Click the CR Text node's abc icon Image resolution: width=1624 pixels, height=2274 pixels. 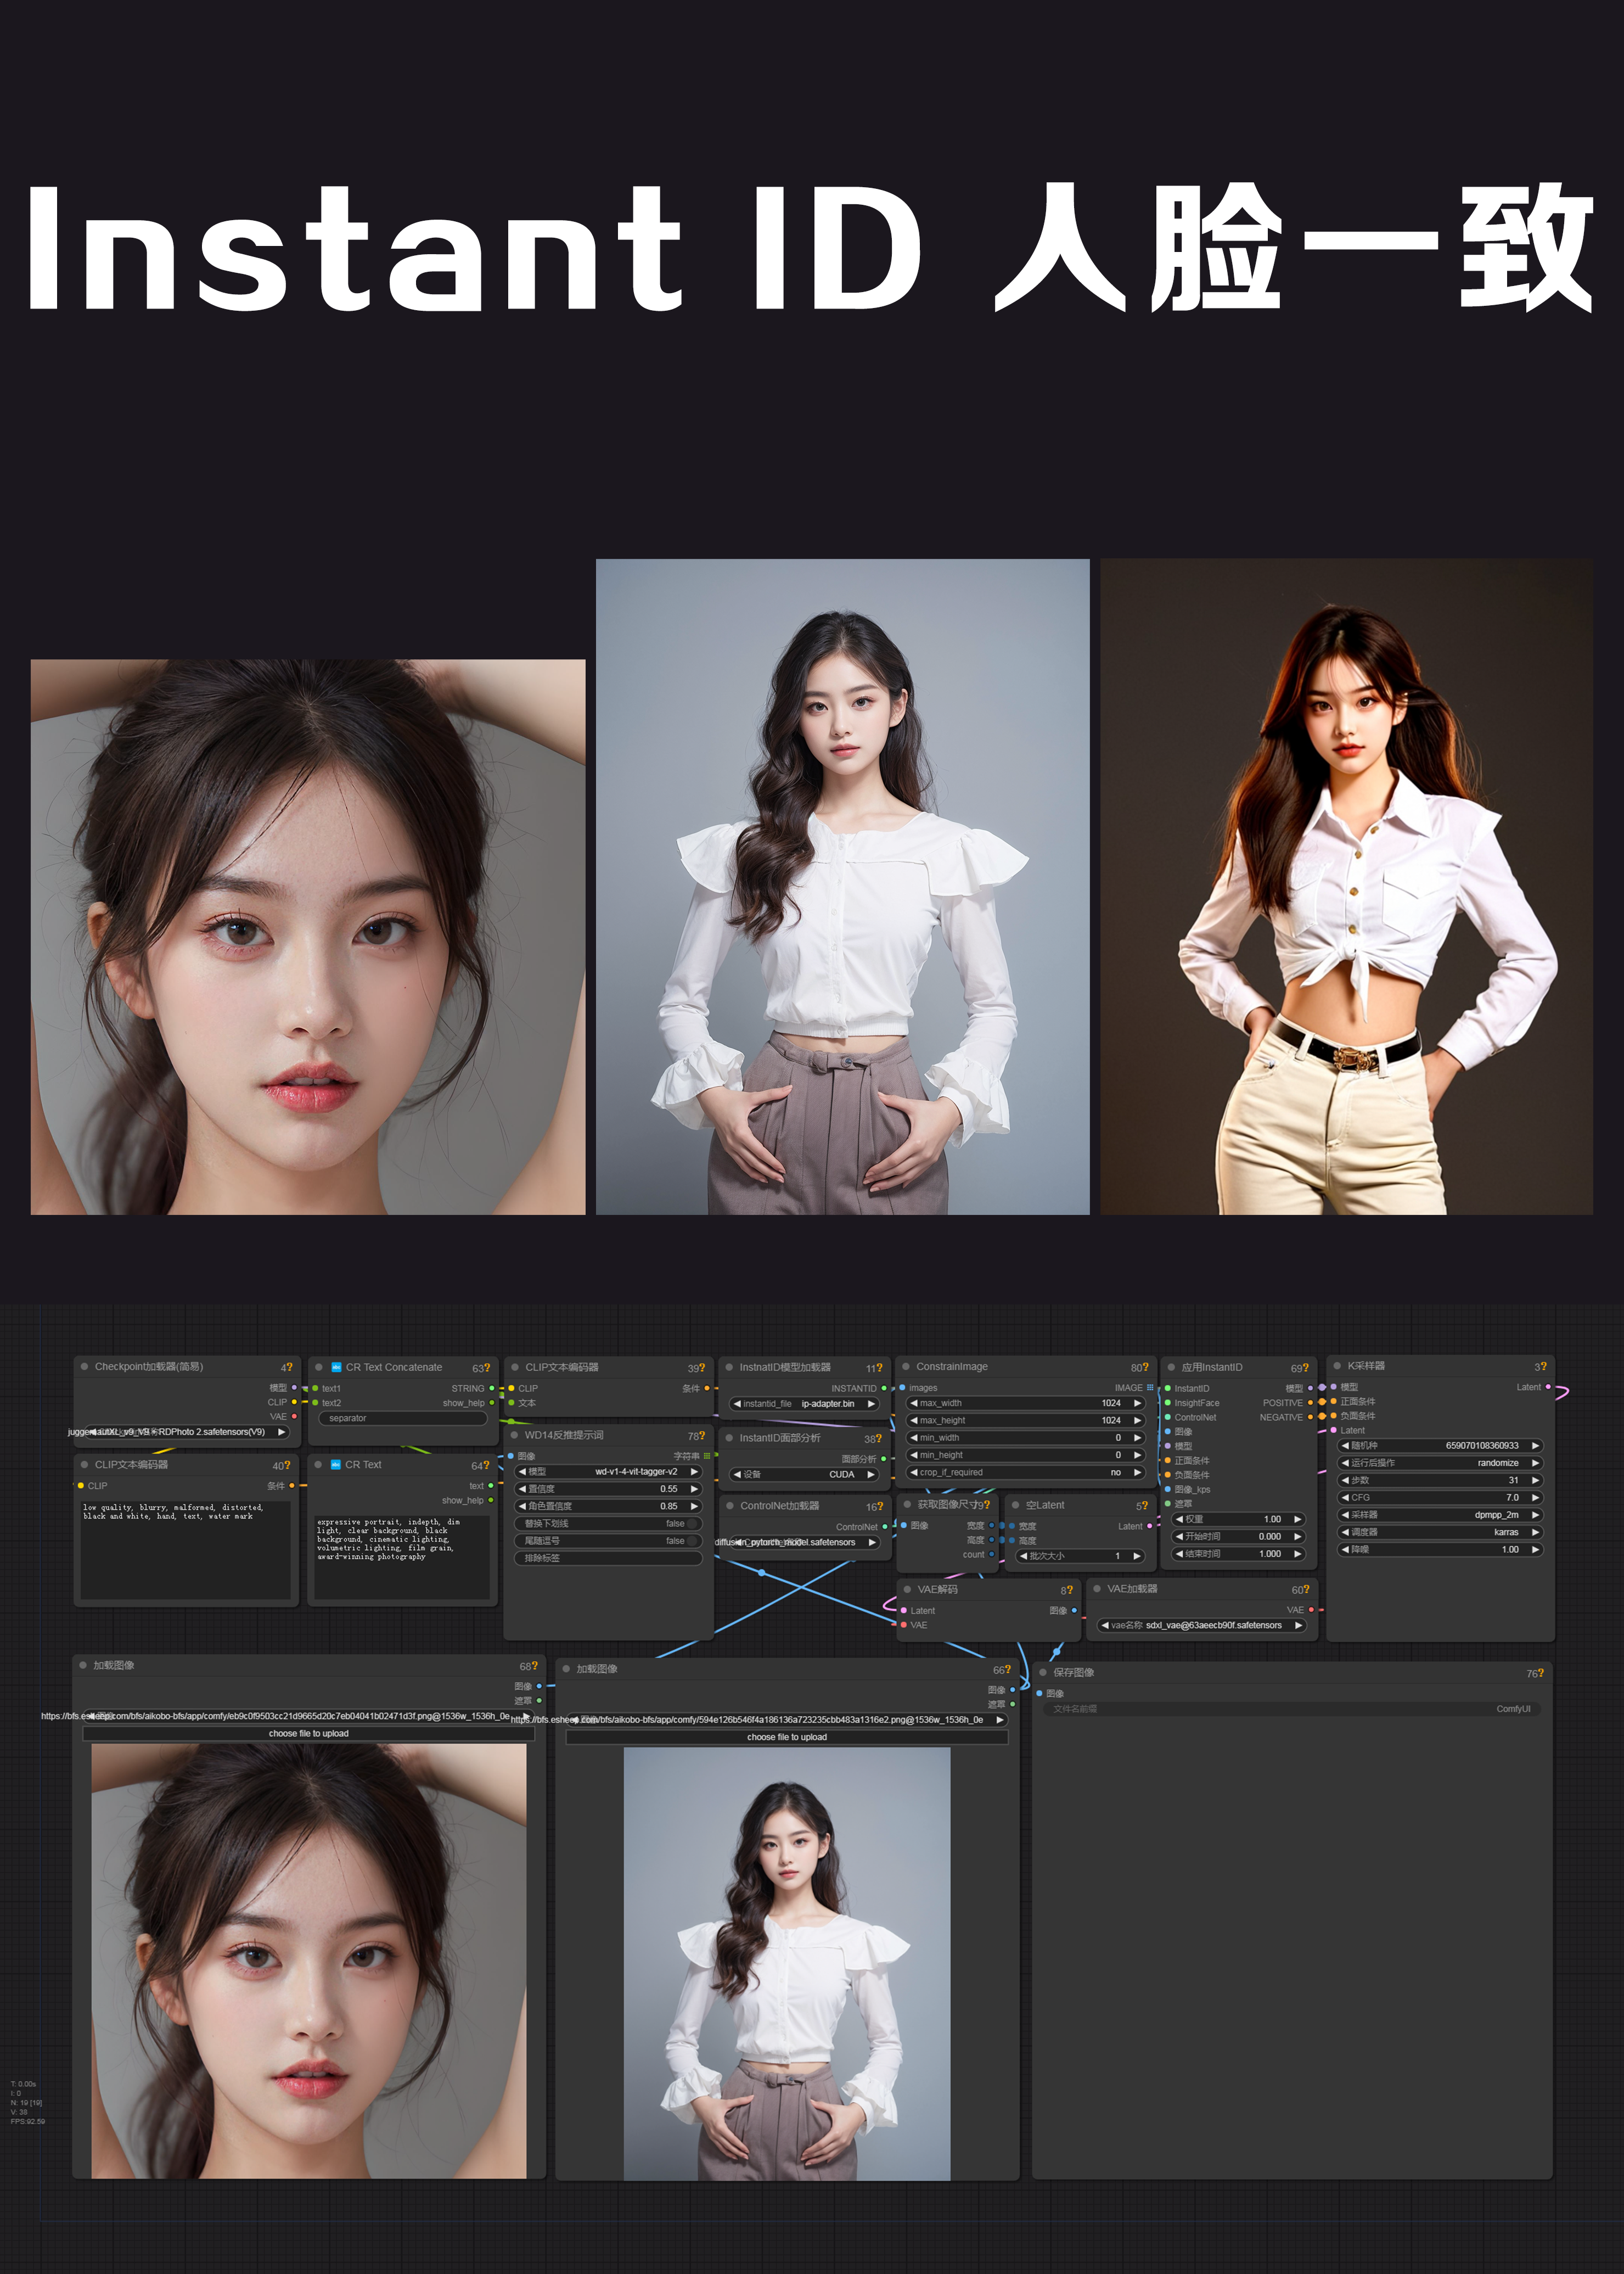pyautogui.click(x=336, y=1465)
